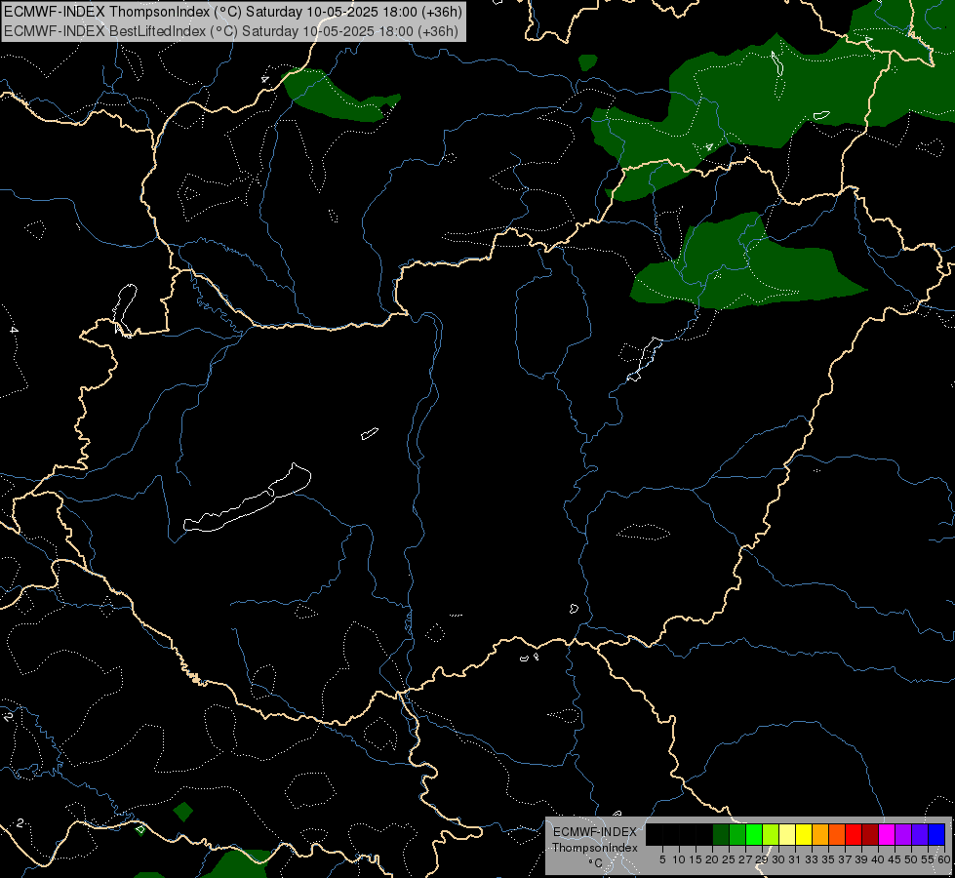Click the ECMWF-INDEX label in the legend

coord(595,832)
